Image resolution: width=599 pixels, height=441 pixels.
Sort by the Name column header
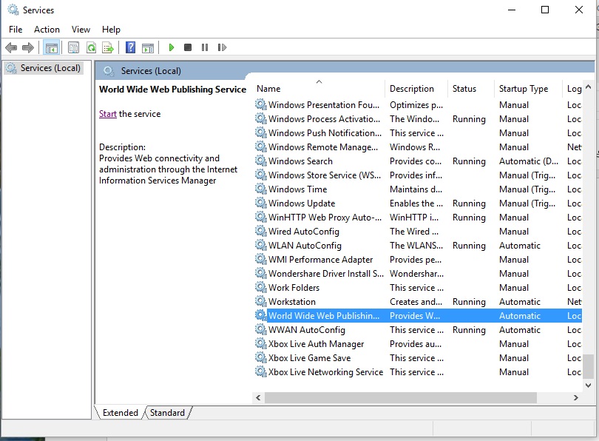(x=319, y=89)
